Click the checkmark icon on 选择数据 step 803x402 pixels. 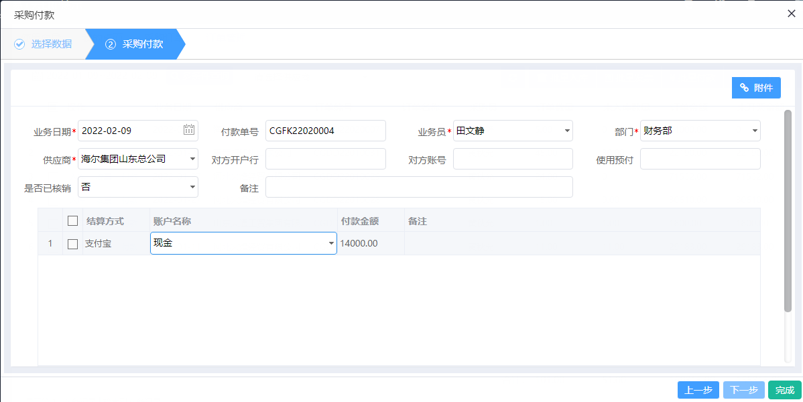(19, 44)
